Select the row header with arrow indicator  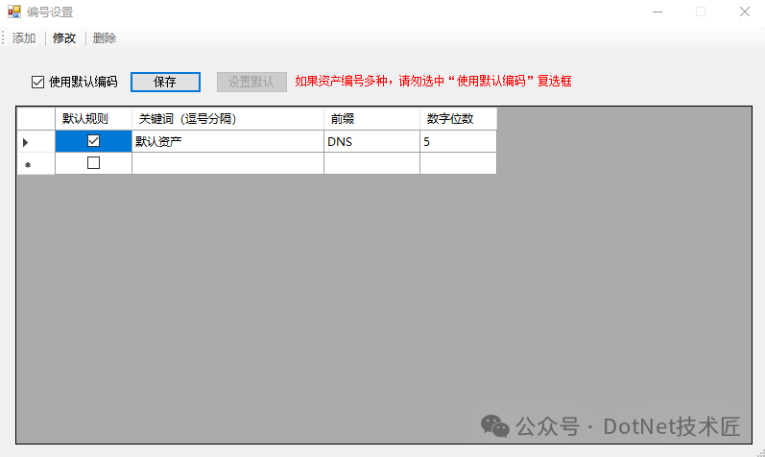(36, 141)
